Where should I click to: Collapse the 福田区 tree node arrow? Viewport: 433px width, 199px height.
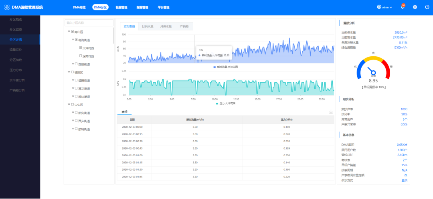pos(69,72)
